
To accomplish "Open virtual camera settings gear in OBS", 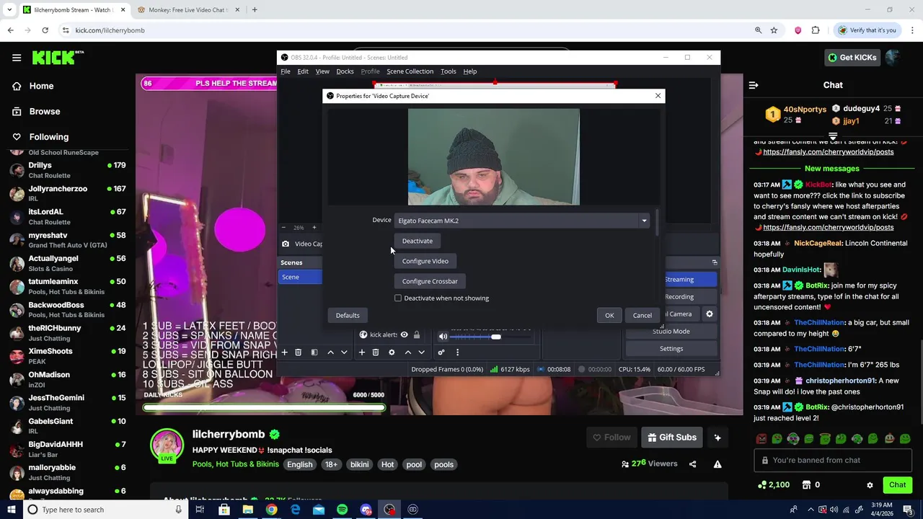I will coord(710,314).
